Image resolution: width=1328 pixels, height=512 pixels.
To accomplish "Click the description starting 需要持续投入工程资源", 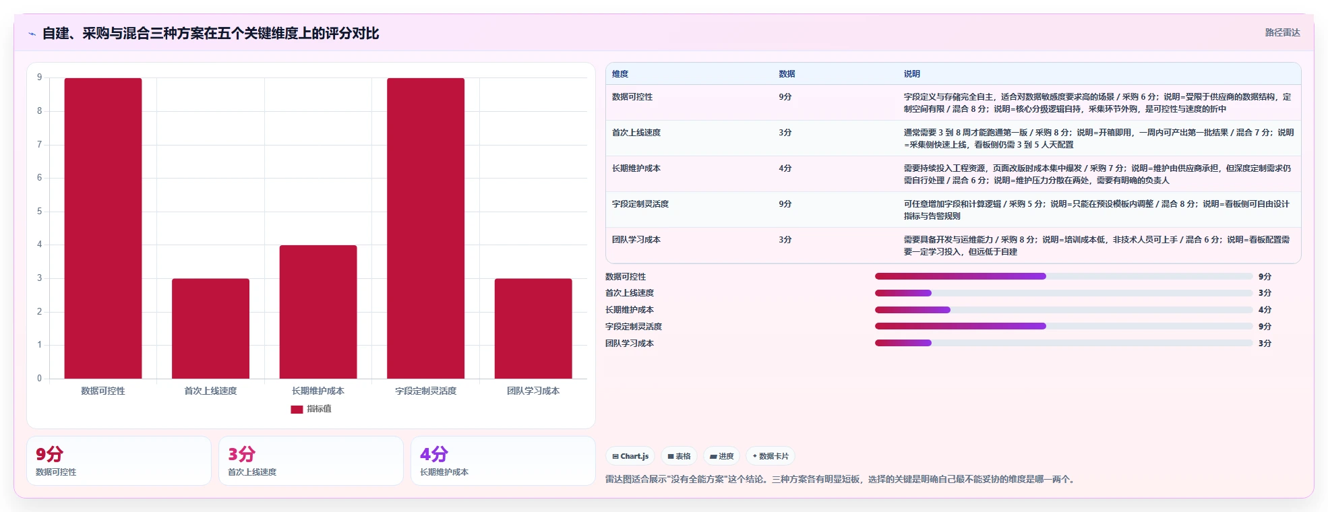I will coord(1097,174).
